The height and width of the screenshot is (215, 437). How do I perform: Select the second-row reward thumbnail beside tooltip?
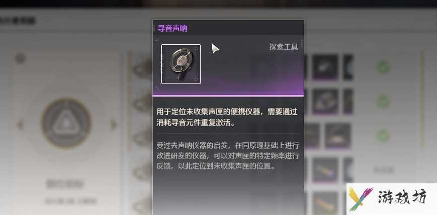point(325,101)
